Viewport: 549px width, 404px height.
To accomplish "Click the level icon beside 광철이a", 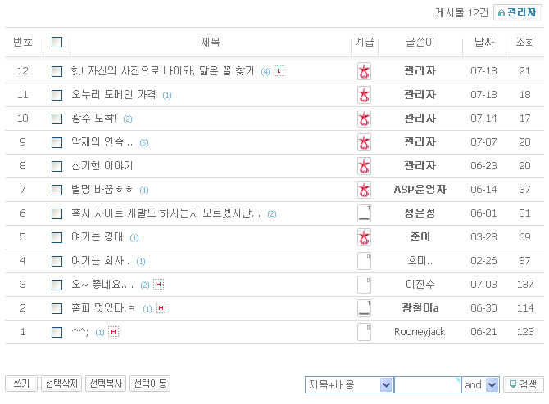I will point(364,308).
